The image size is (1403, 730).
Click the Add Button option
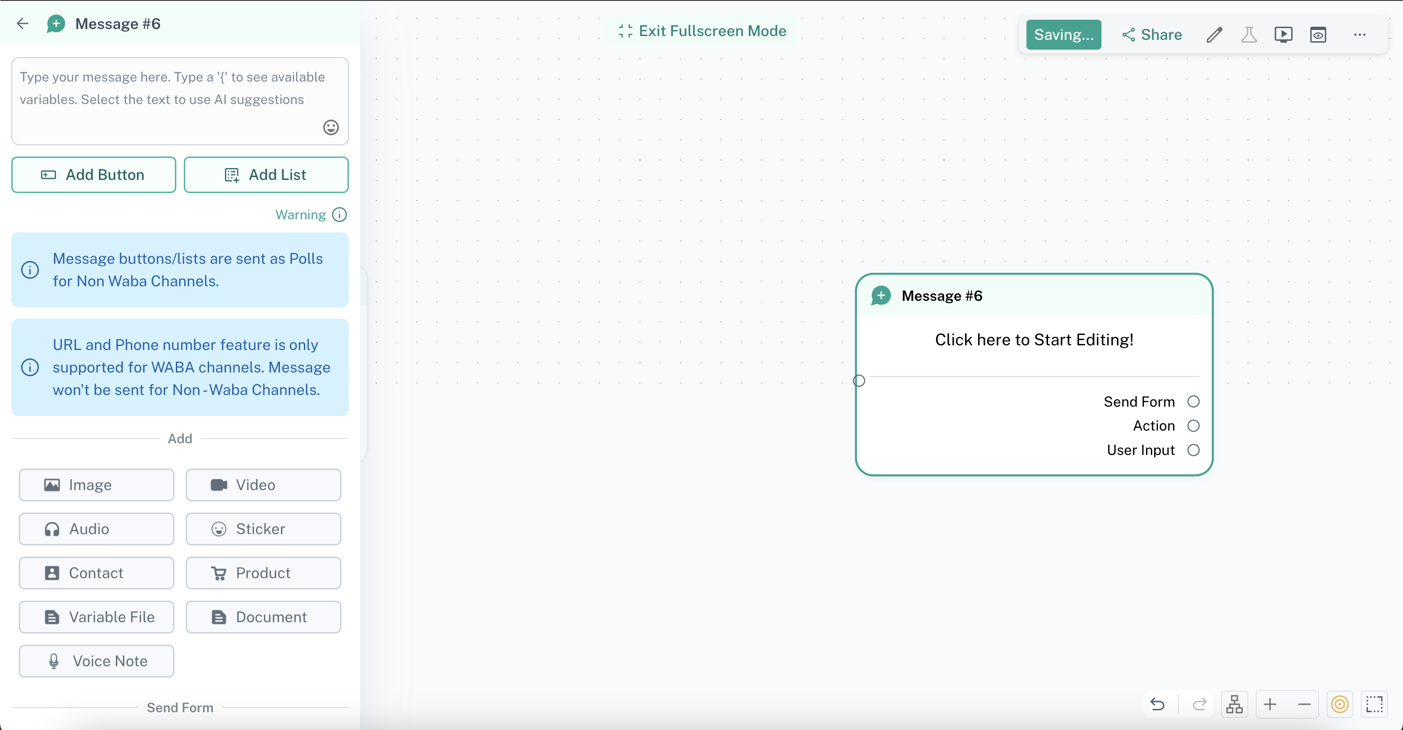pos(94,175)
